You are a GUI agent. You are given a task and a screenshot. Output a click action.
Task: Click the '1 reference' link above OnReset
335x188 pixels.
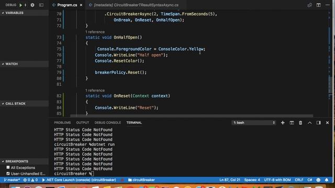click(95, 90)
